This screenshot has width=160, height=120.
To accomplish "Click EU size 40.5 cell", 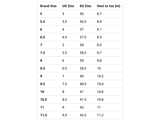I will (83, 84).
